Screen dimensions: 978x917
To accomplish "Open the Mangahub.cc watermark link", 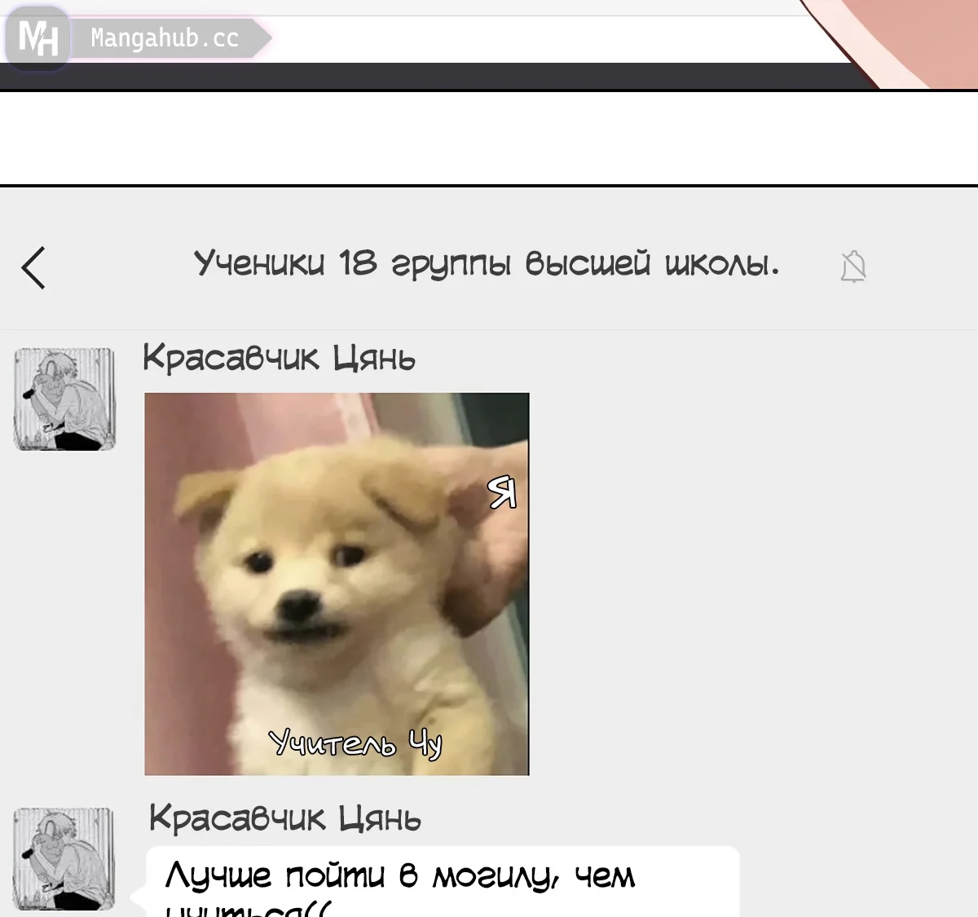I will 165,38.
